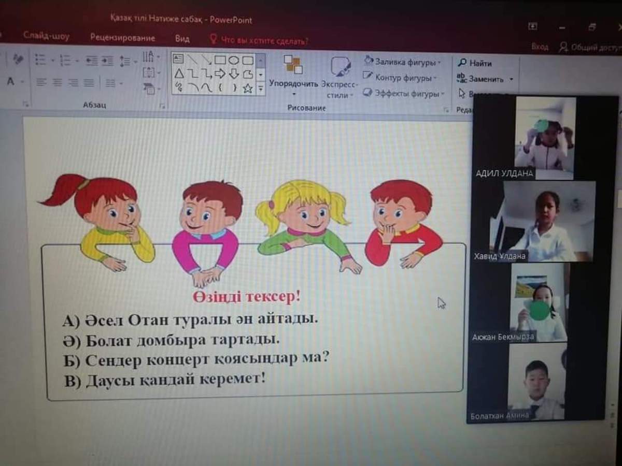Screen dimensions: 622x466
Task: Click the increase indent icon
Action: point(107,61)
